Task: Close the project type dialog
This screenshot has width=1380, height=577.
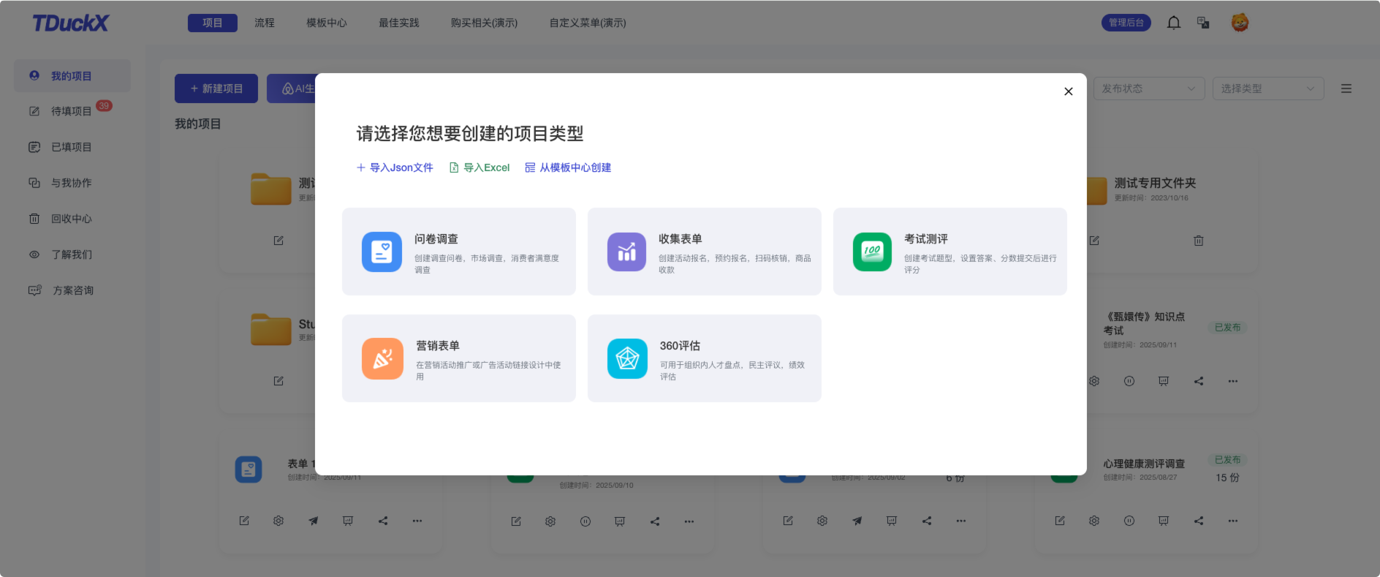Action: pos(1069,91)
